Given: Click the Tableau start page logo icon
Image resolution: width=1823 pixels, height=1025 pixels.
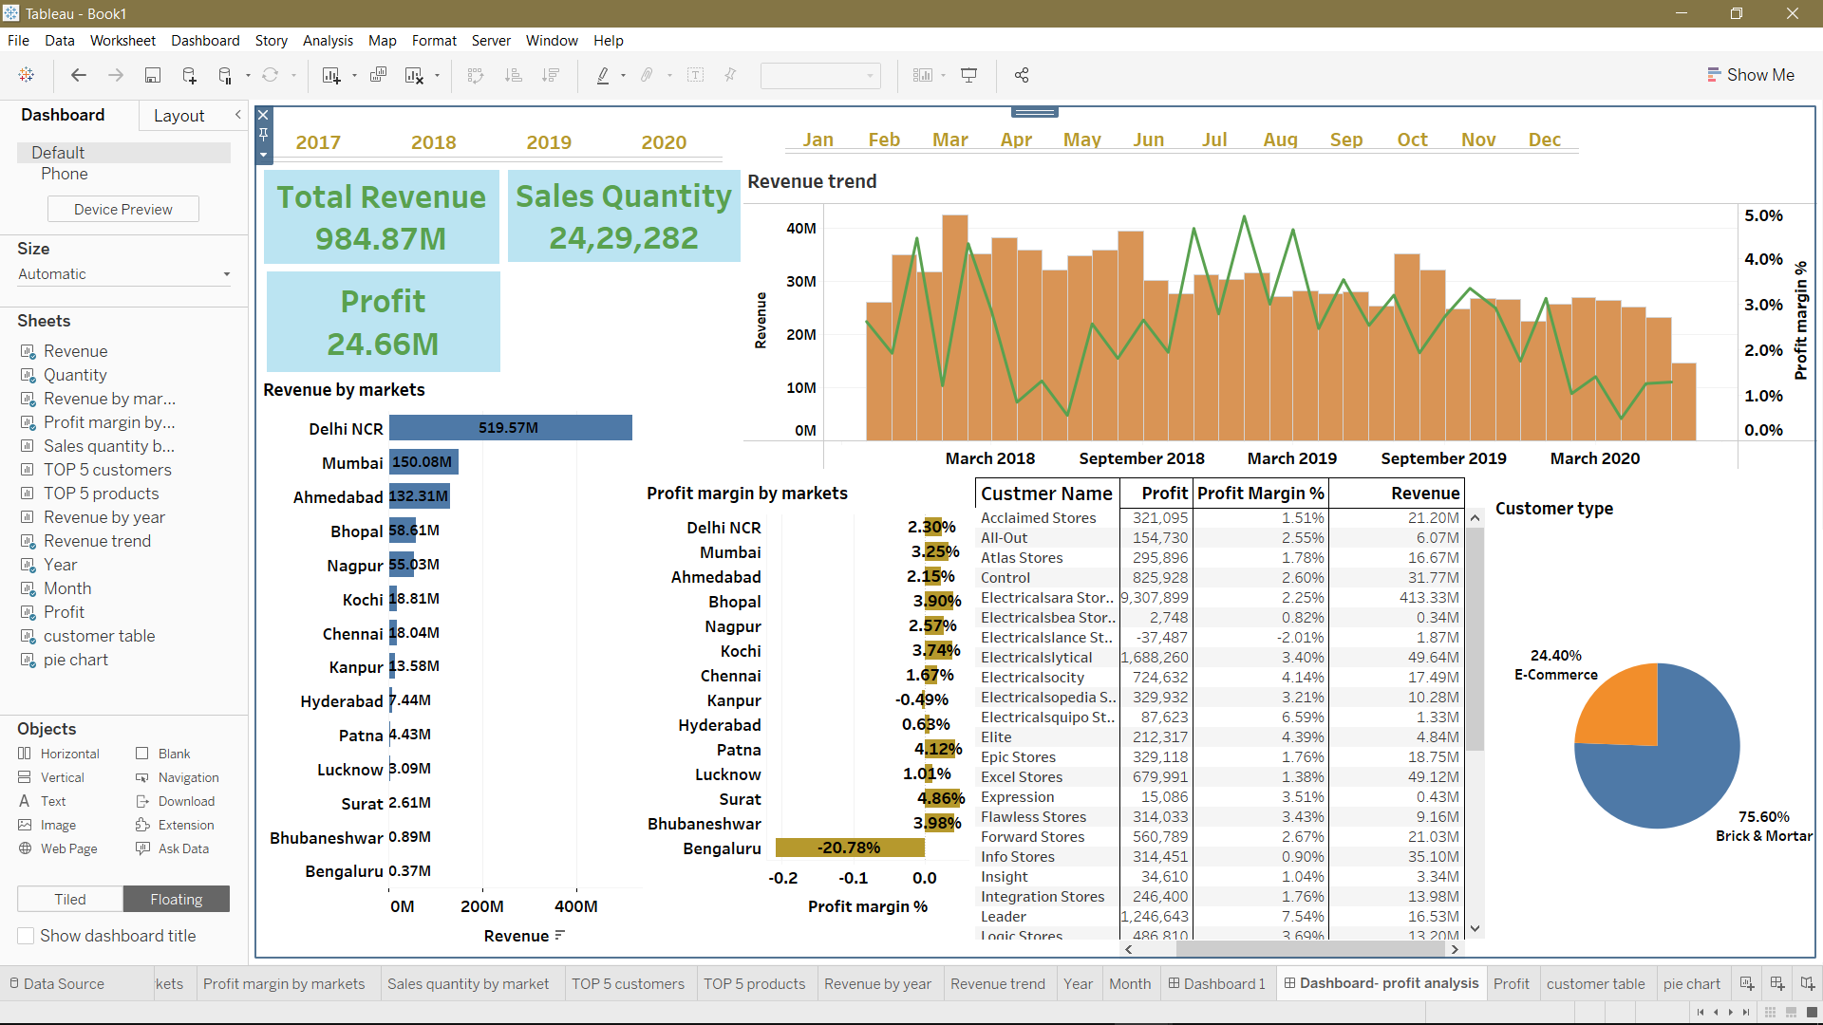Looking at the screenshot, I should click(x=27, y=75).
